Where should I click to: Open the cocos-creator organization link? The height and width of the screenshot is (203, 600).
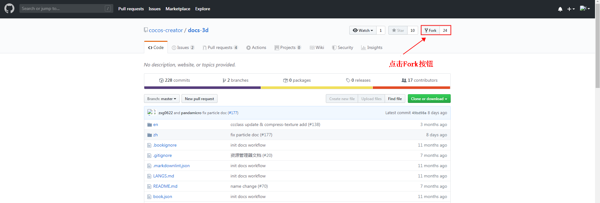click(166, 30)
